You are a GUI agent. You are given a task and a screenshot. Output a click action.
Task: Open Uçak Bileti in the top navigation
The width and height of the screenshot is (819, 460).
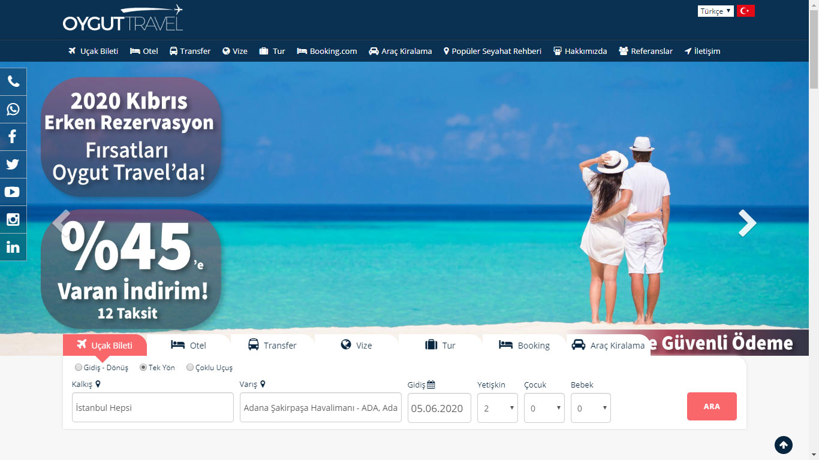point(93,51)
